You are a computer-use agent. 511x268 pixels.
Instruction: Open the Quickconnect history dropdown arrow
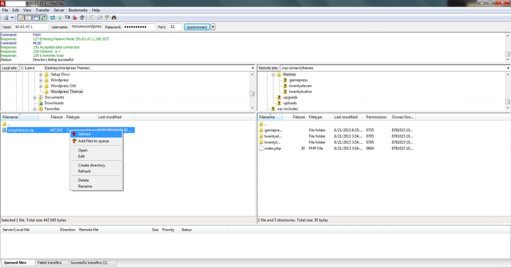213,27
